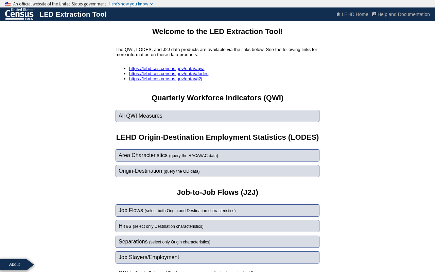The width and height of the screenshot is (435, 272).
Task: Select Hires option
Action: pos(217,226)
